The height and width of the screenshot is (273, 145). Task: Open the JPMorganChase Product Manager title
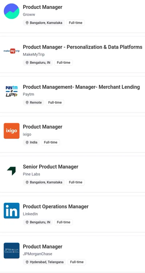point(42,247)
